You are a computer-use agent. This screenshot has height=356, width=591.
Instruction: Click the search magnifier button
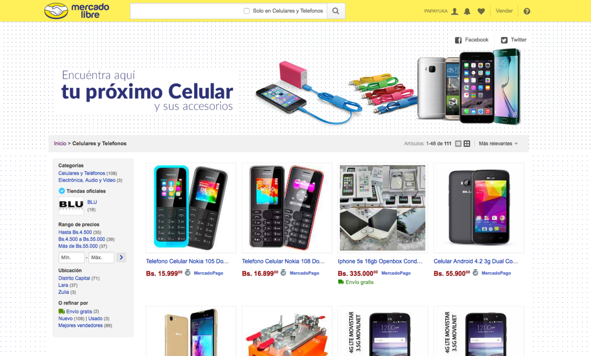(x=336, y=11)
